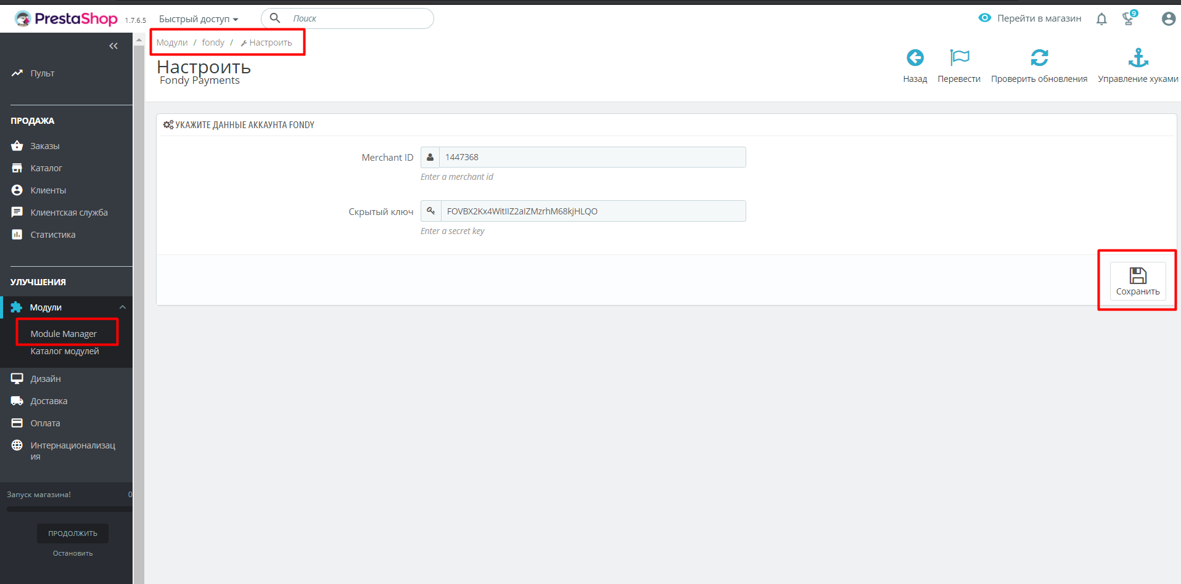This screenshot has width=1181, height=584.
Task: Collapse the sidebar with the double-chevron
Action: click(x=113, y=46)
